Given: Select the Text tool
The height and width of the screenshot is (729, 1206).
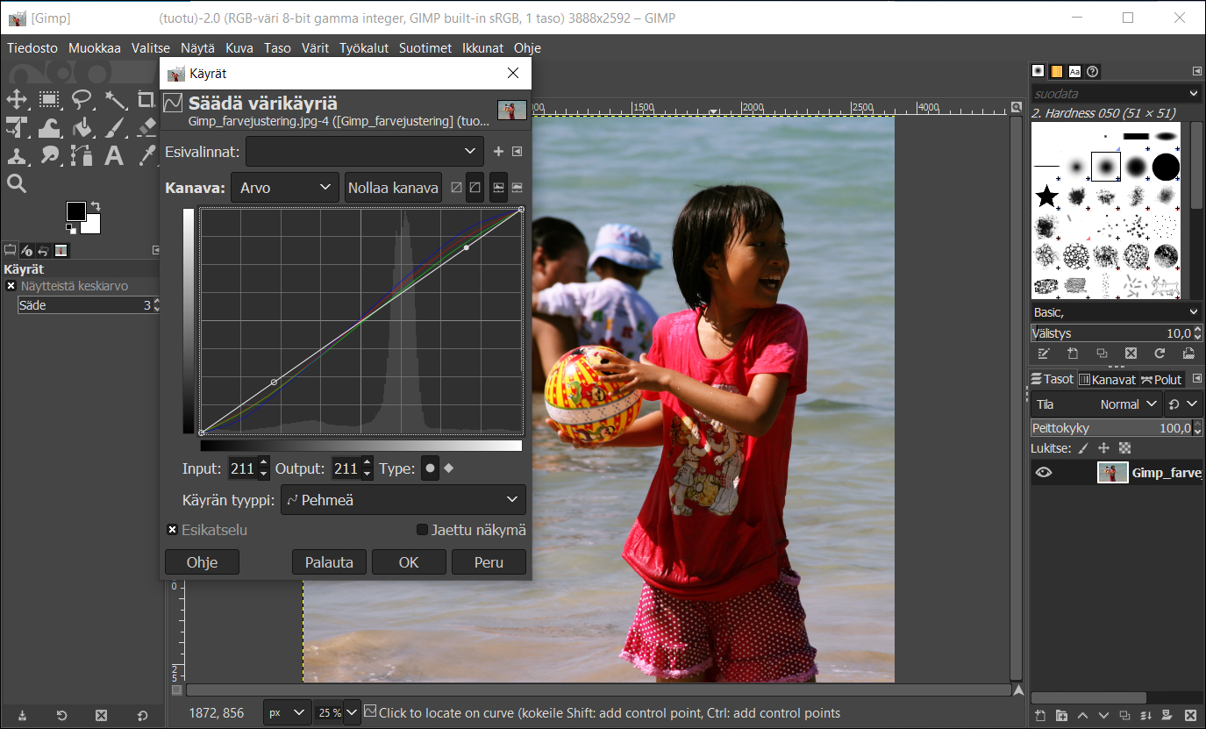Looking at the screenshot, I should 114,156.
